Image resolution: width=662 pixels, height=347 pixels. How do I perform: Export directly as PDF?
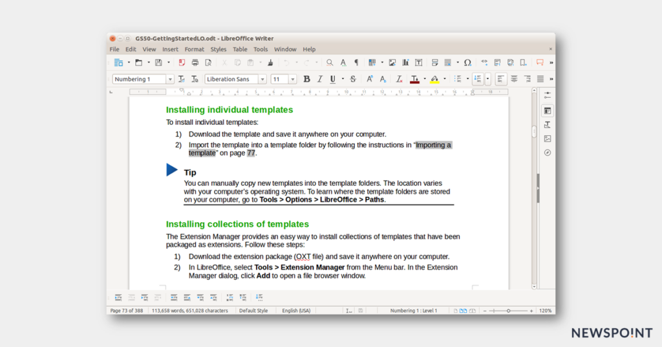182,63
